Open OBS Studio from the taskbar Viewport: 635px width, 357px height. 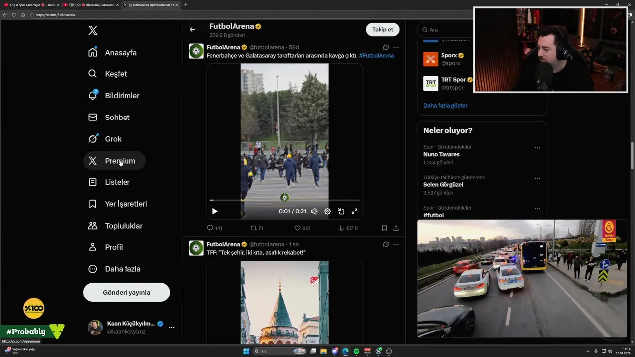(x=389, y=351)
